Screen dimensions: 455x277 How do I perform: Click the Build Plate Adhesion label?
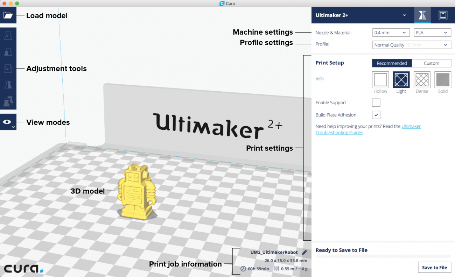click(336, 115)
